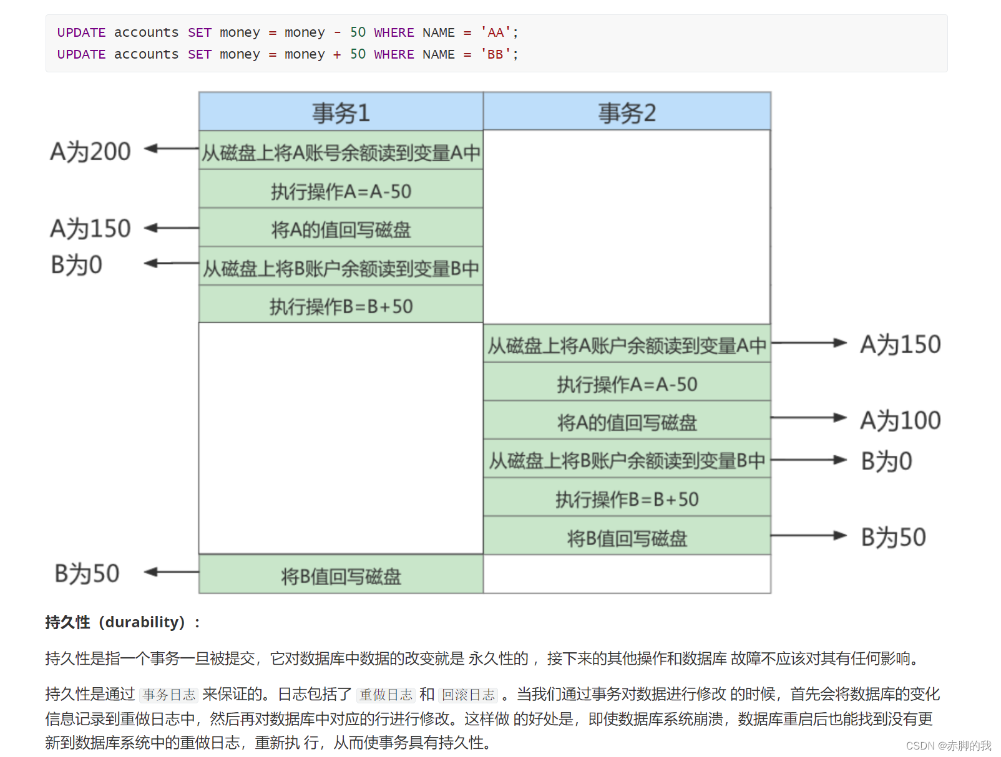Select the first UPDATE SQL statement for 'AA'
This screenshot has height=757, width=1001.
[x=287, y=32]
